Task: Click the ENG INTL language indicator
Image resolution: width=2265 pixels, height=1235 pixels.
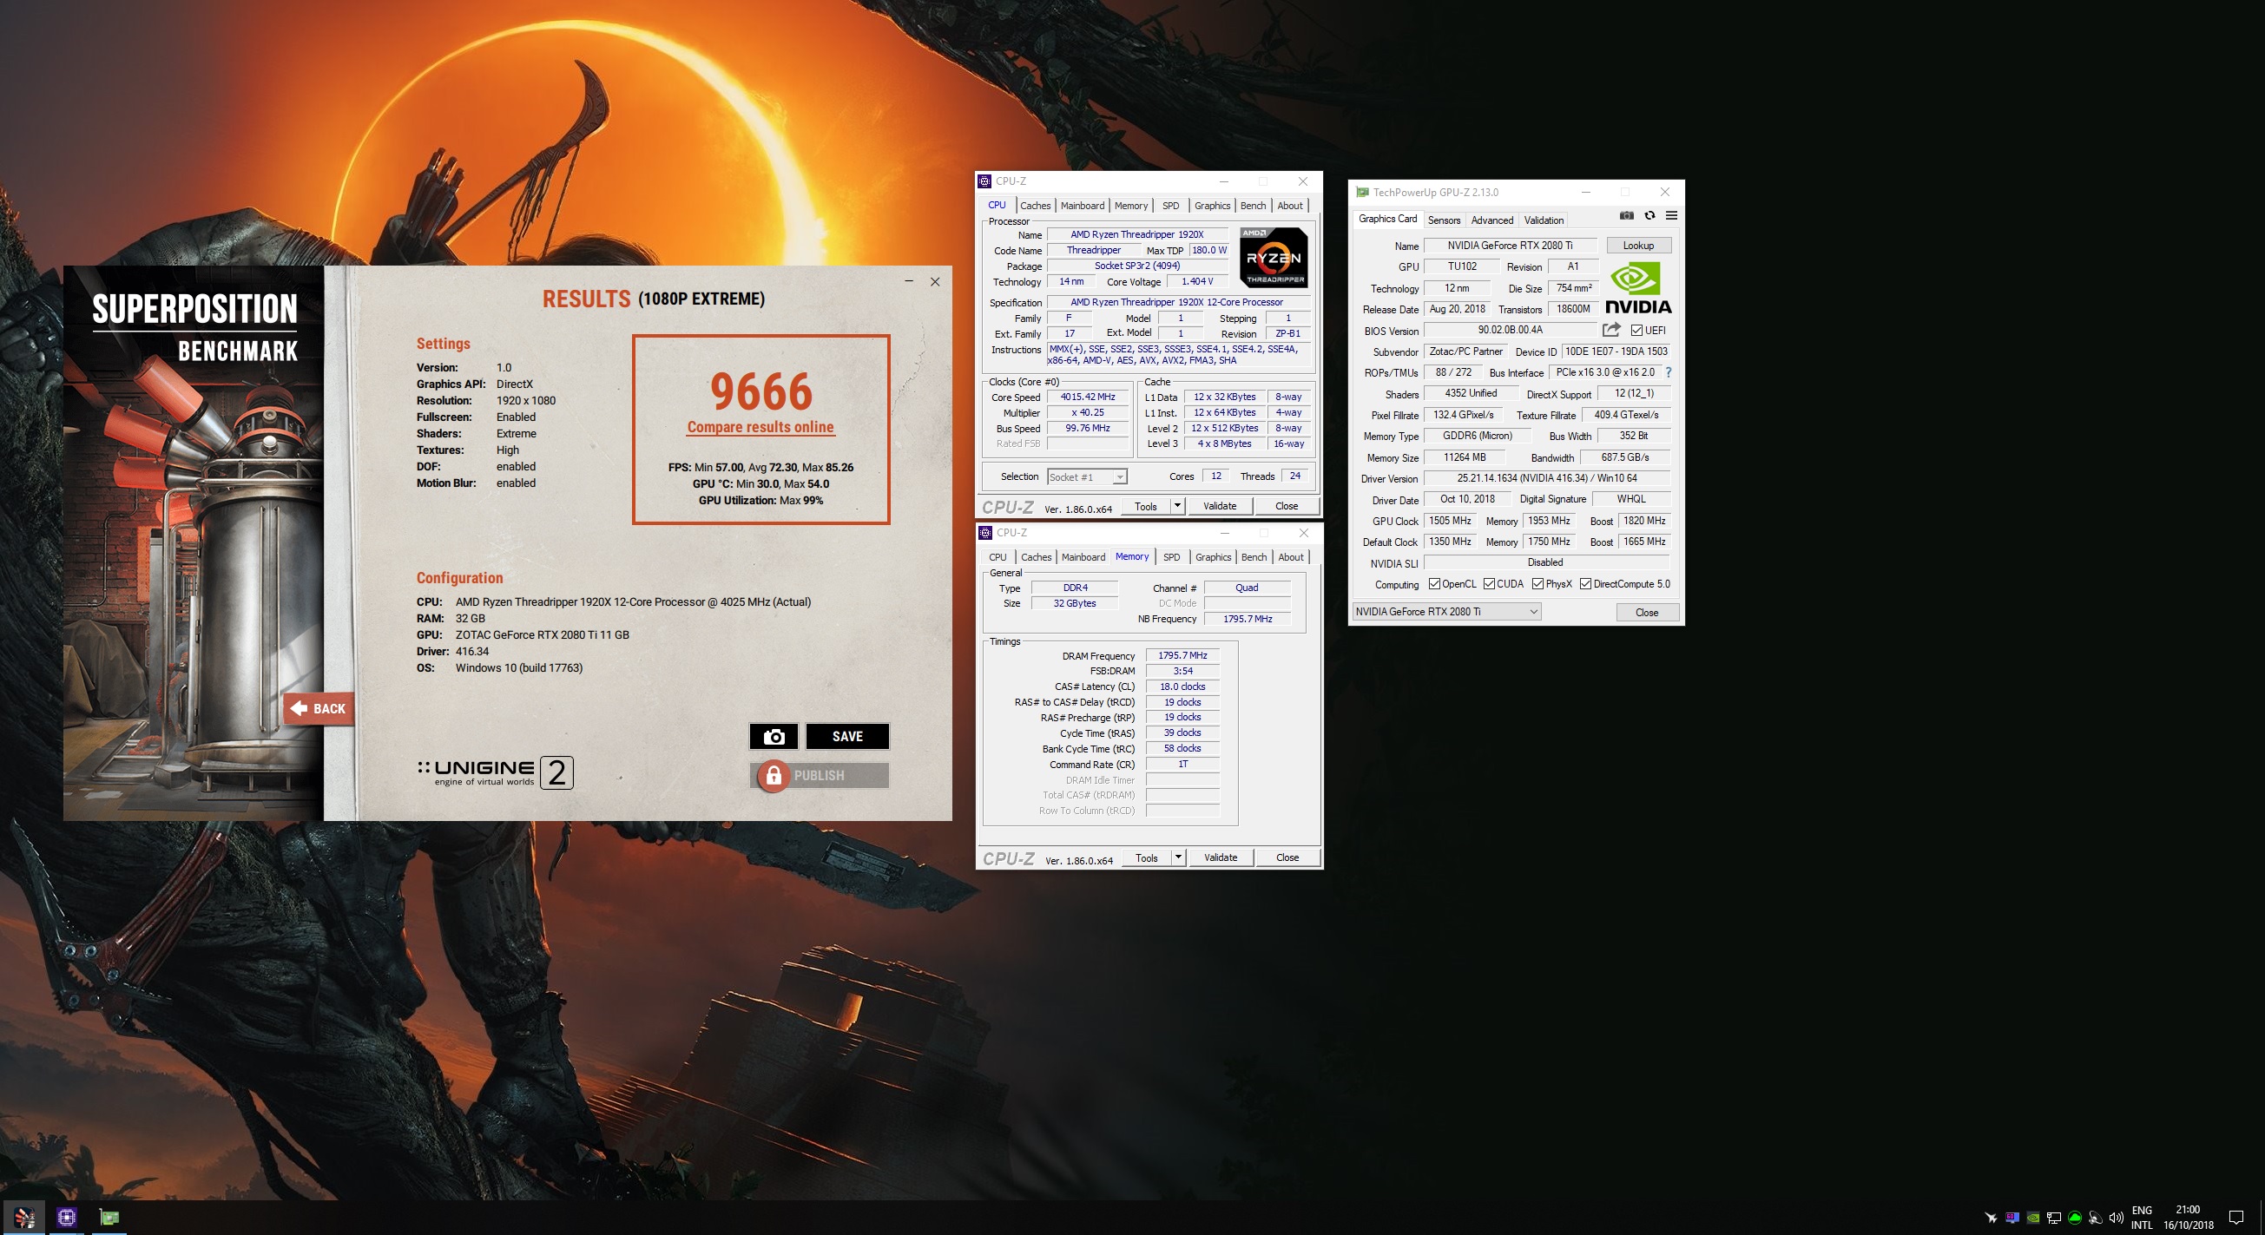Action: coord(2143,1218)
